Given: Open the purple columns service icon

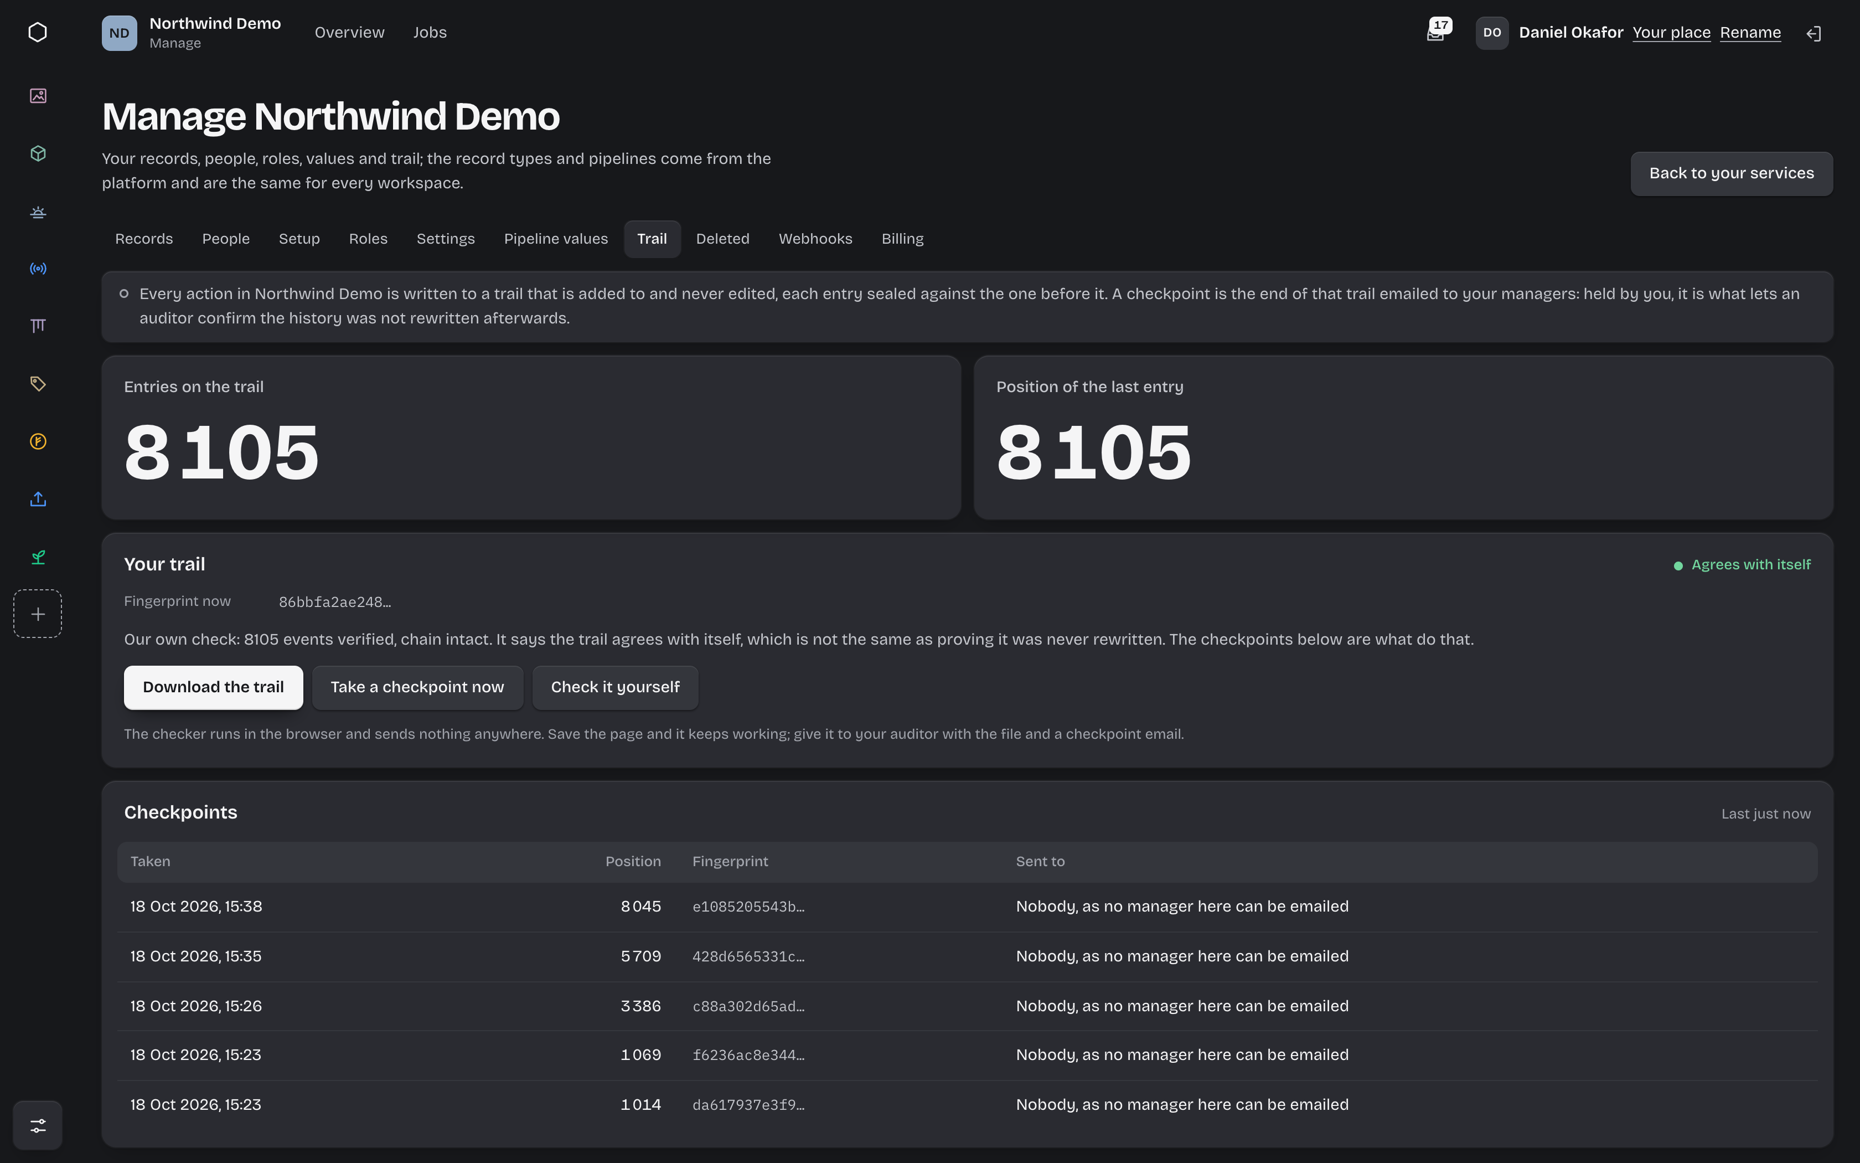Looking at the screenshot, I should 38,326.
